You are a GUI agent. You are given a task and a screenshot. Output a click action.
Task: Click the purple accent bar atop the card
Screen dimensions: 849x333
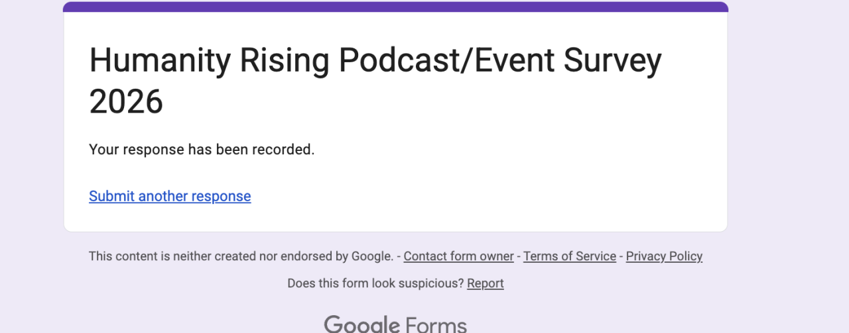point(395,7)
